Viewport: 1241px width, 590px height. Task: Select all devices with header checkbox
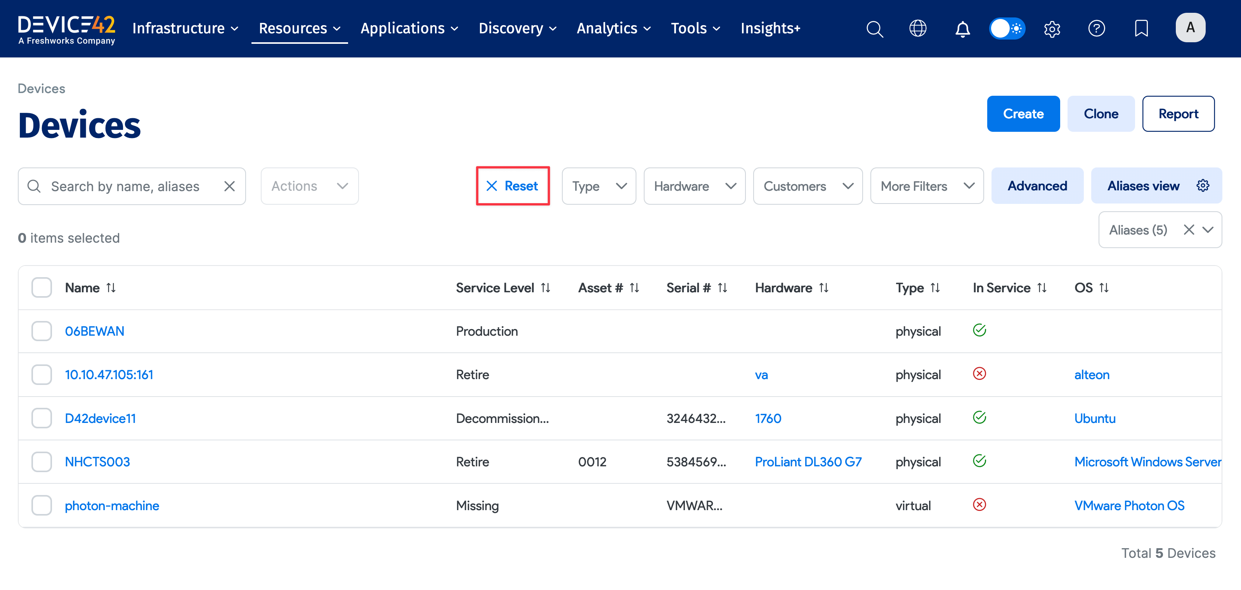pyautogui.click(x=42, y=288)
